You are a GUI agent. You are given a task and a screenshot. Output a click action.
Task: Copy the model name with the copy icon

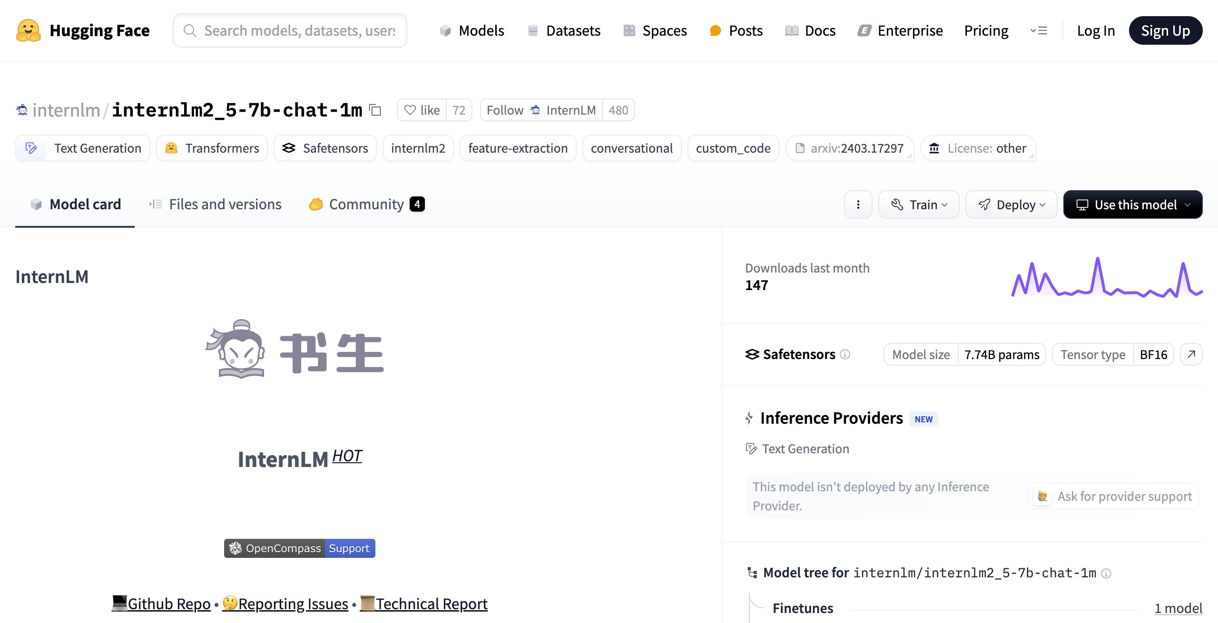(375, 110)
